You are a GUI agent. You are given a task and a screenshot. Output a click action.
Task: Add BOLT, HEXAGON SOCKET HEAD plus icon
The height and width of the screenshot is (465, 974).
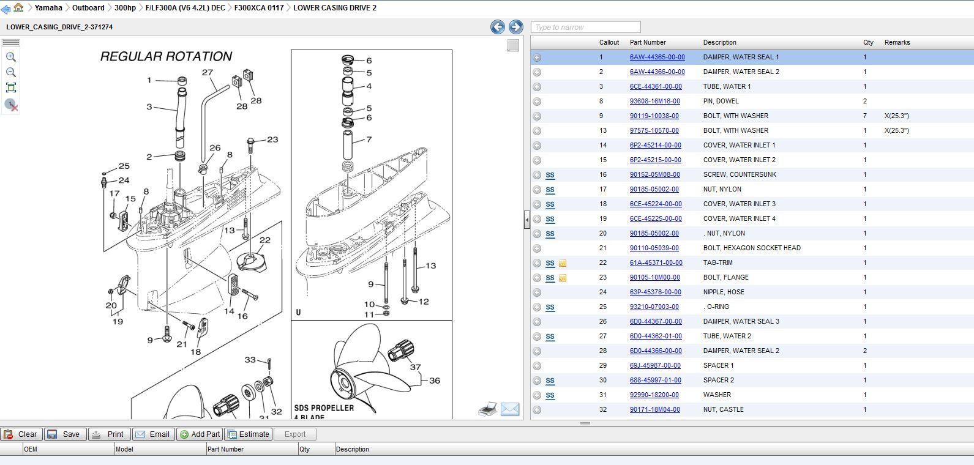[537, 248]
